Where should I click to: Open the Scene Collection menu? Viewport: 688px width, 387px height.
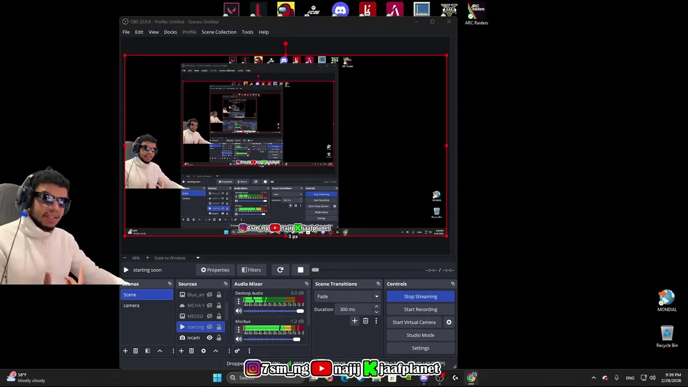pyautogui.click(x=219, y=32)
